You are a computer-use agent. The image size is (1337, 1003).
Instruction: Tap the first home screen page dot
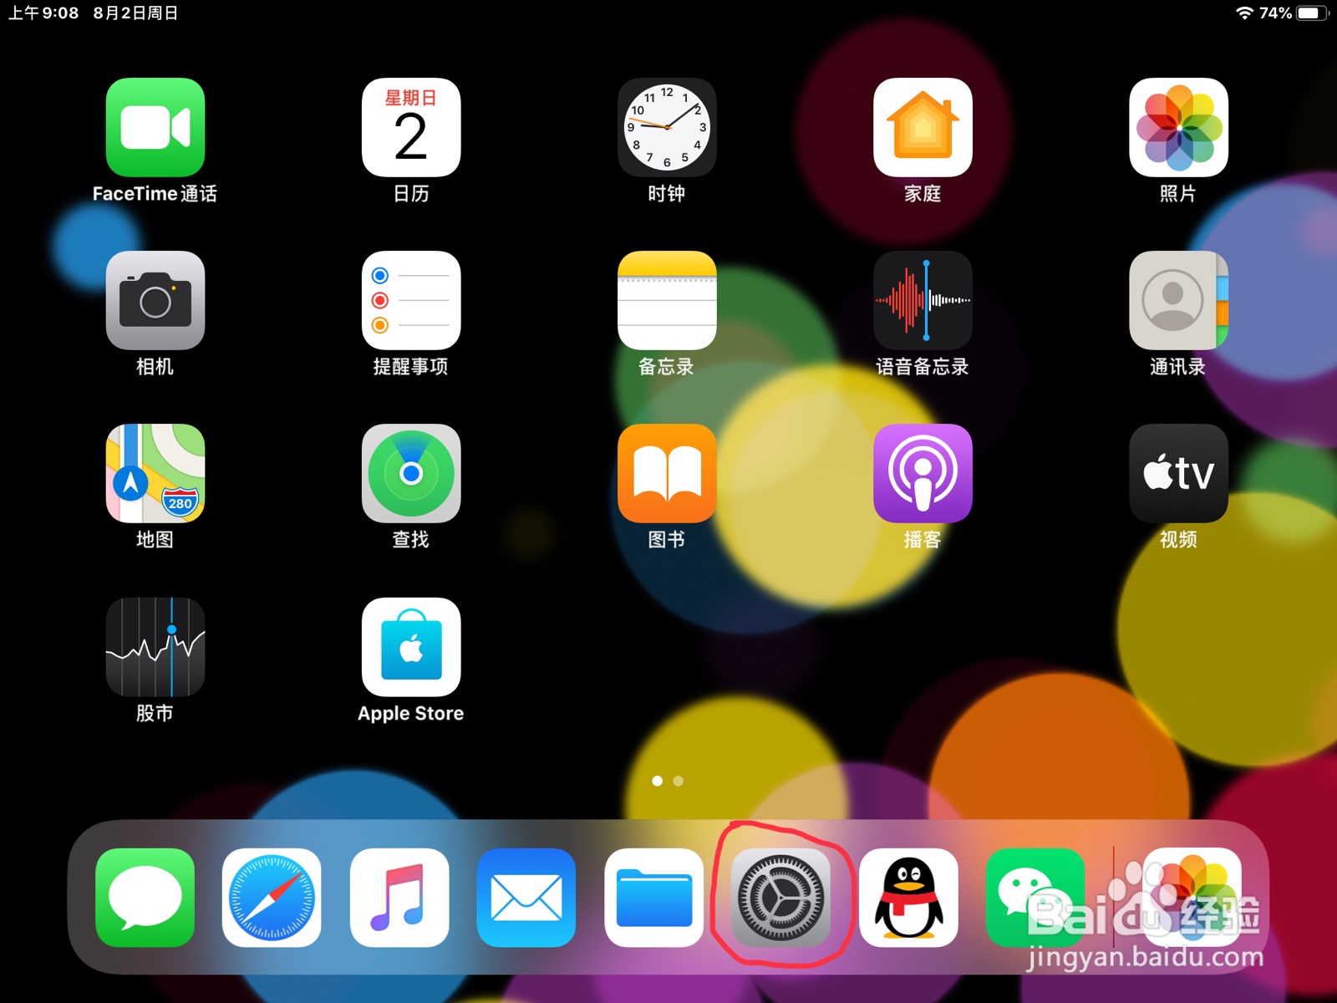658,781
